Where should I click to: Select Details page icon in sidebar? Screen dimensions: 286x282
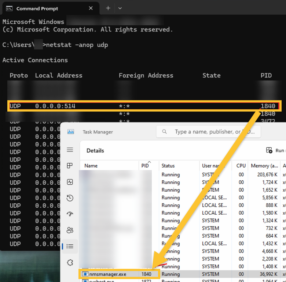(x=70, y=246)
